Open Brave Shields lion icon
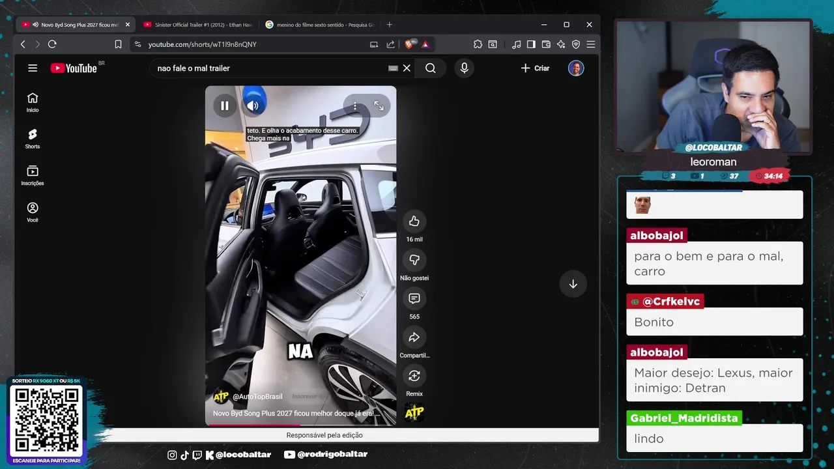This screenshot has height=469, width=834. point(410,44)
